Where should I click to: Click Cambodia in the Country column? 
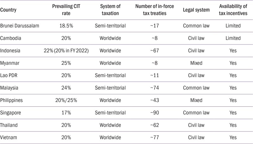pos(11,38)
